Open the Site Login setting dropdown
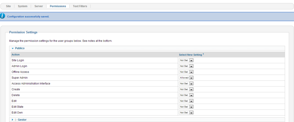The image size is (294, 122). click(x=186, y=60)
